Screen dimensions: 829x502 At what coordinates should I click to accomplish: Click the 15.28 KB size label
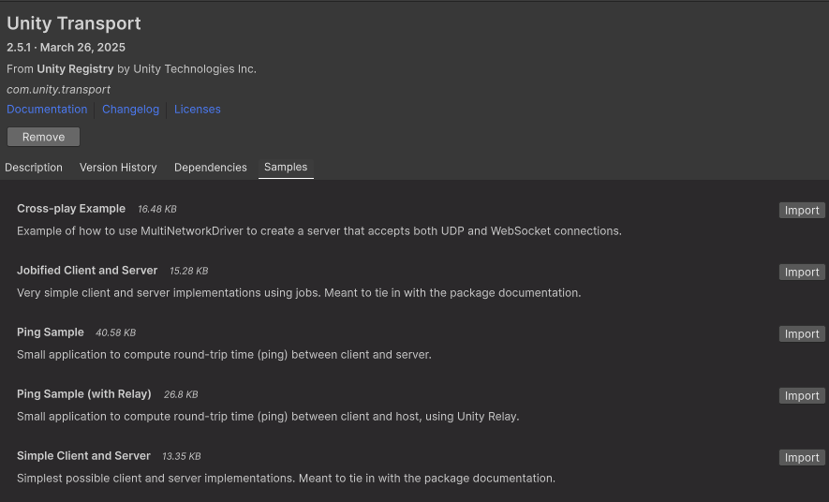click(x=188, y=271)
